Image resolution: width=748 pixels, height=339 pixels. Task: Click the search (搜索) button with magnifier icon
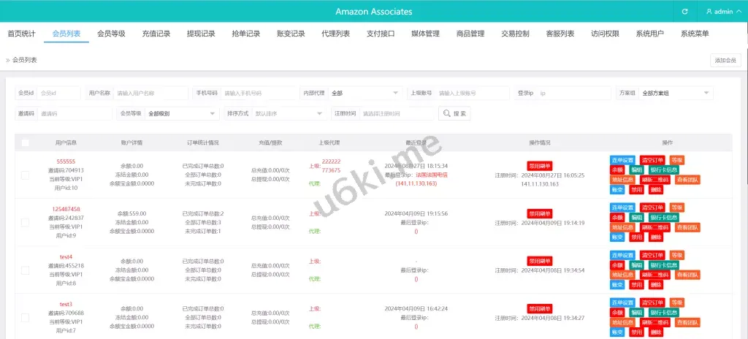point(454,113)
